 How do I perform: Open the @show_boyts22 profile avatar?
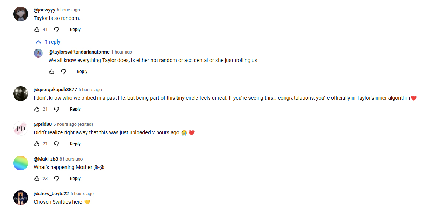click(x=21, y=198)
